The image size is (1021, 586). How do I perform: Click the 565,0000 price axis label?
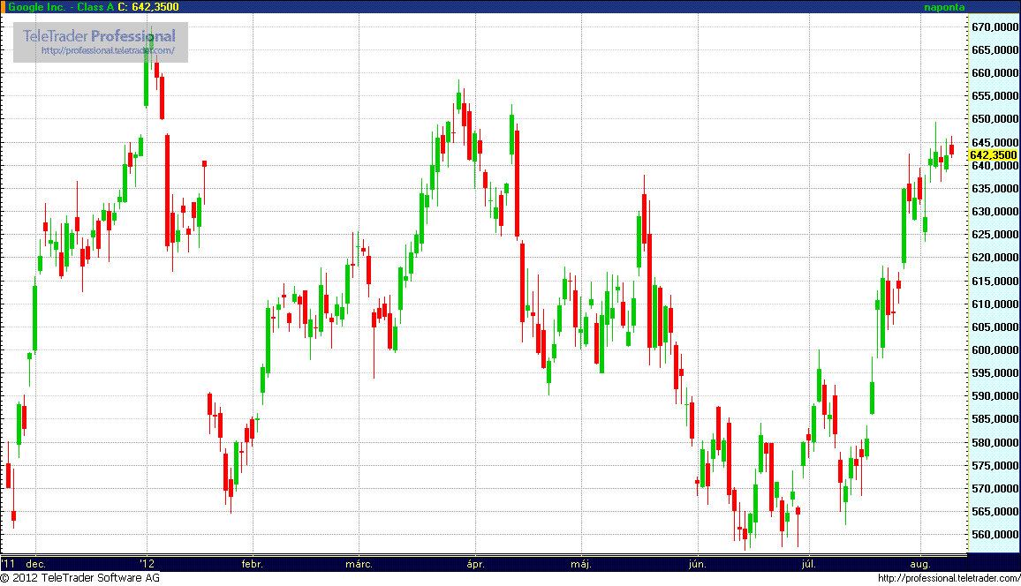(995, 512)
